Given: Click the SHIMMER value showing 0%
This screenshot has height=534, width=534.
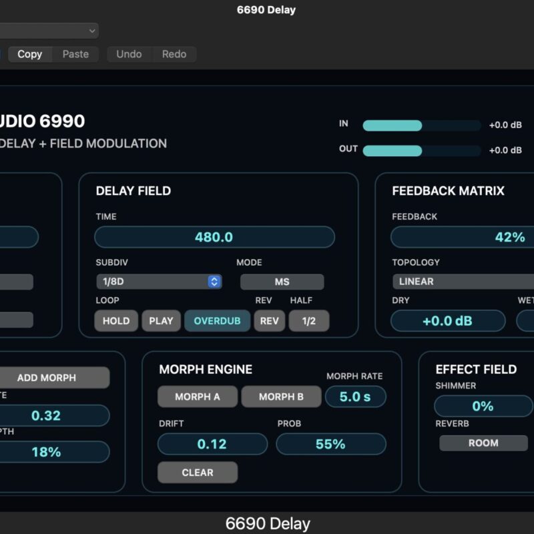Looking at the screenshot, I should 482,406.
